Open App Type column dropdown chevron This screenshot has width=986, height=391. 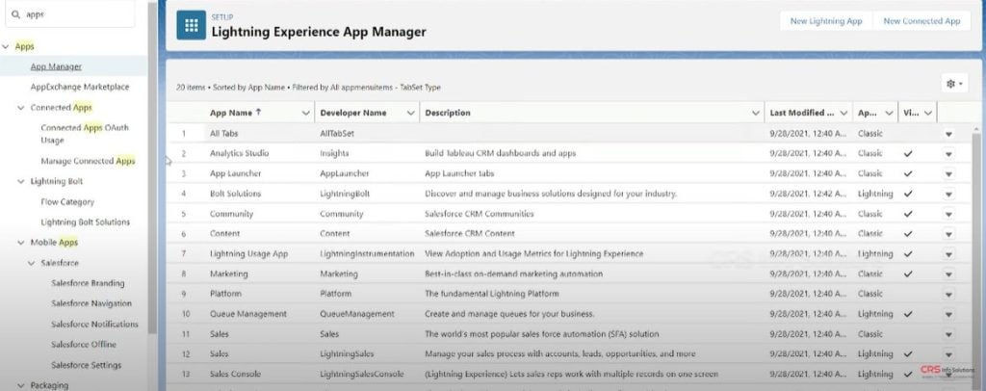(889, 113)
